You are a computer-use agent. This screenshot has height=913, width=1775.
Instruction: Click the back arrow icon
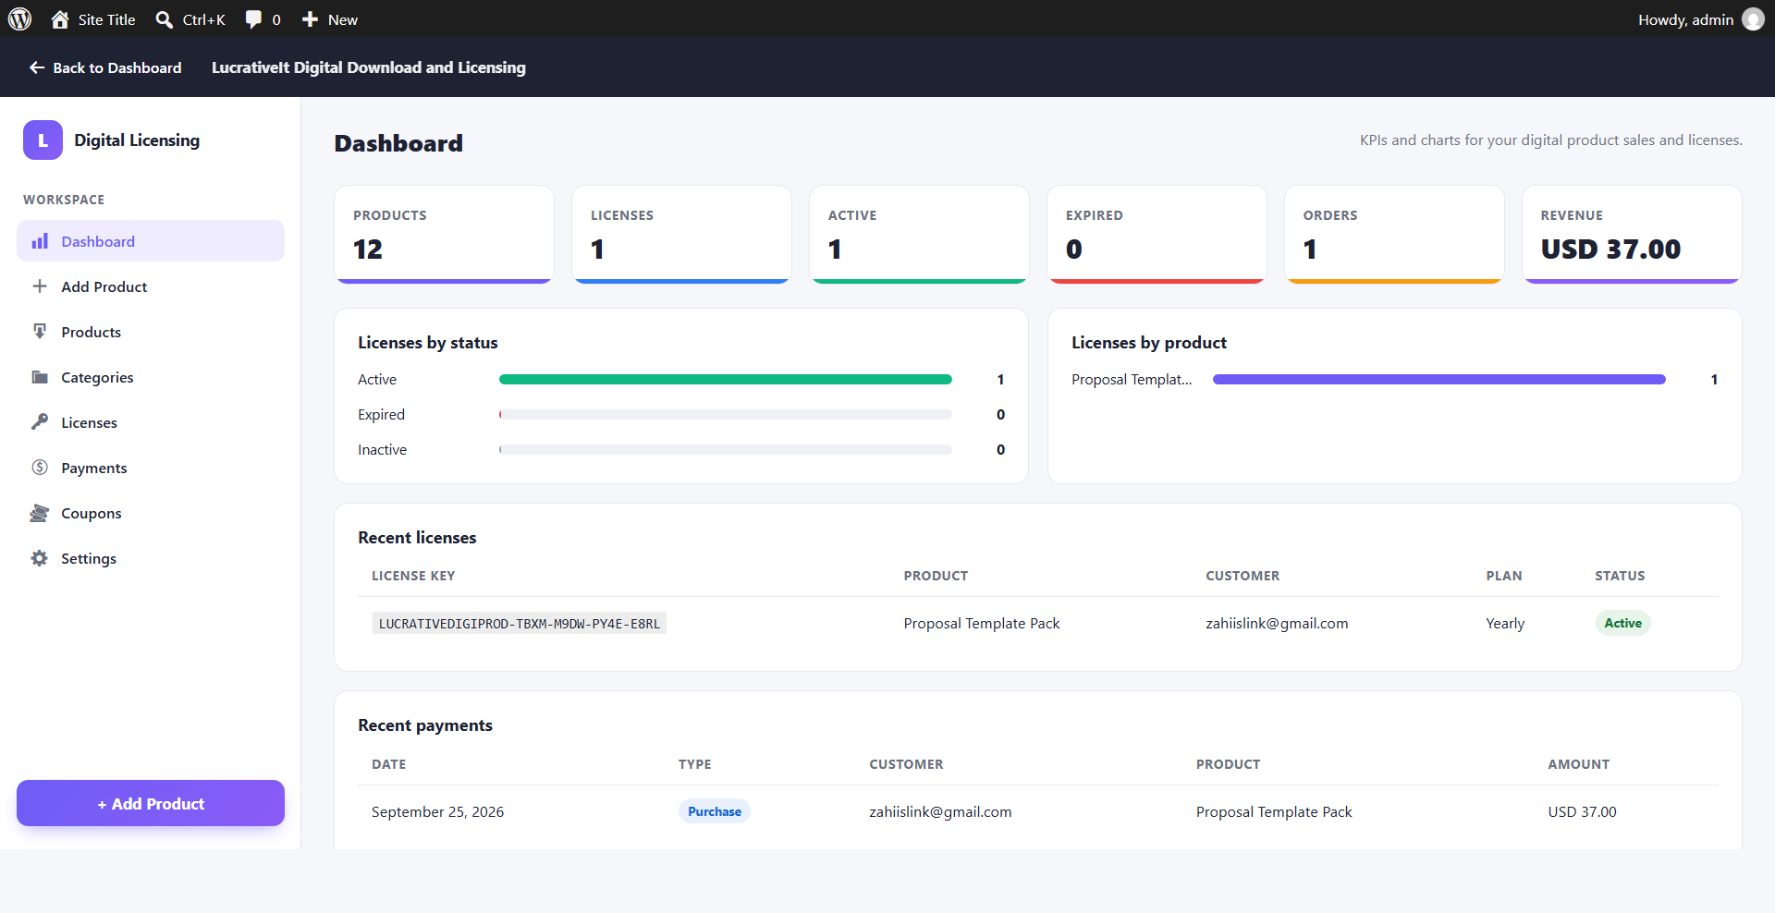[x=37, y=67]
